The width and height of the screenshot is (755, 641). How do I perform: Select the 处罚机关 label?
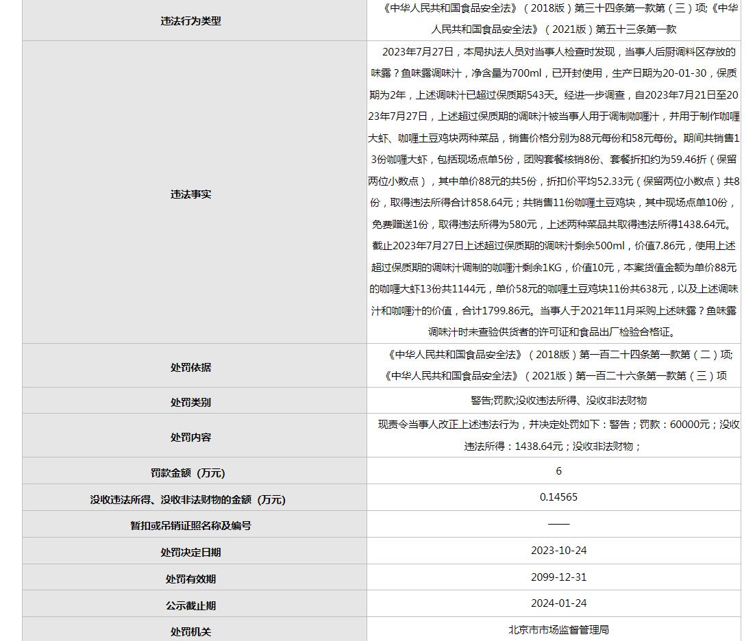pyautogui.click(x=190, y=632)
